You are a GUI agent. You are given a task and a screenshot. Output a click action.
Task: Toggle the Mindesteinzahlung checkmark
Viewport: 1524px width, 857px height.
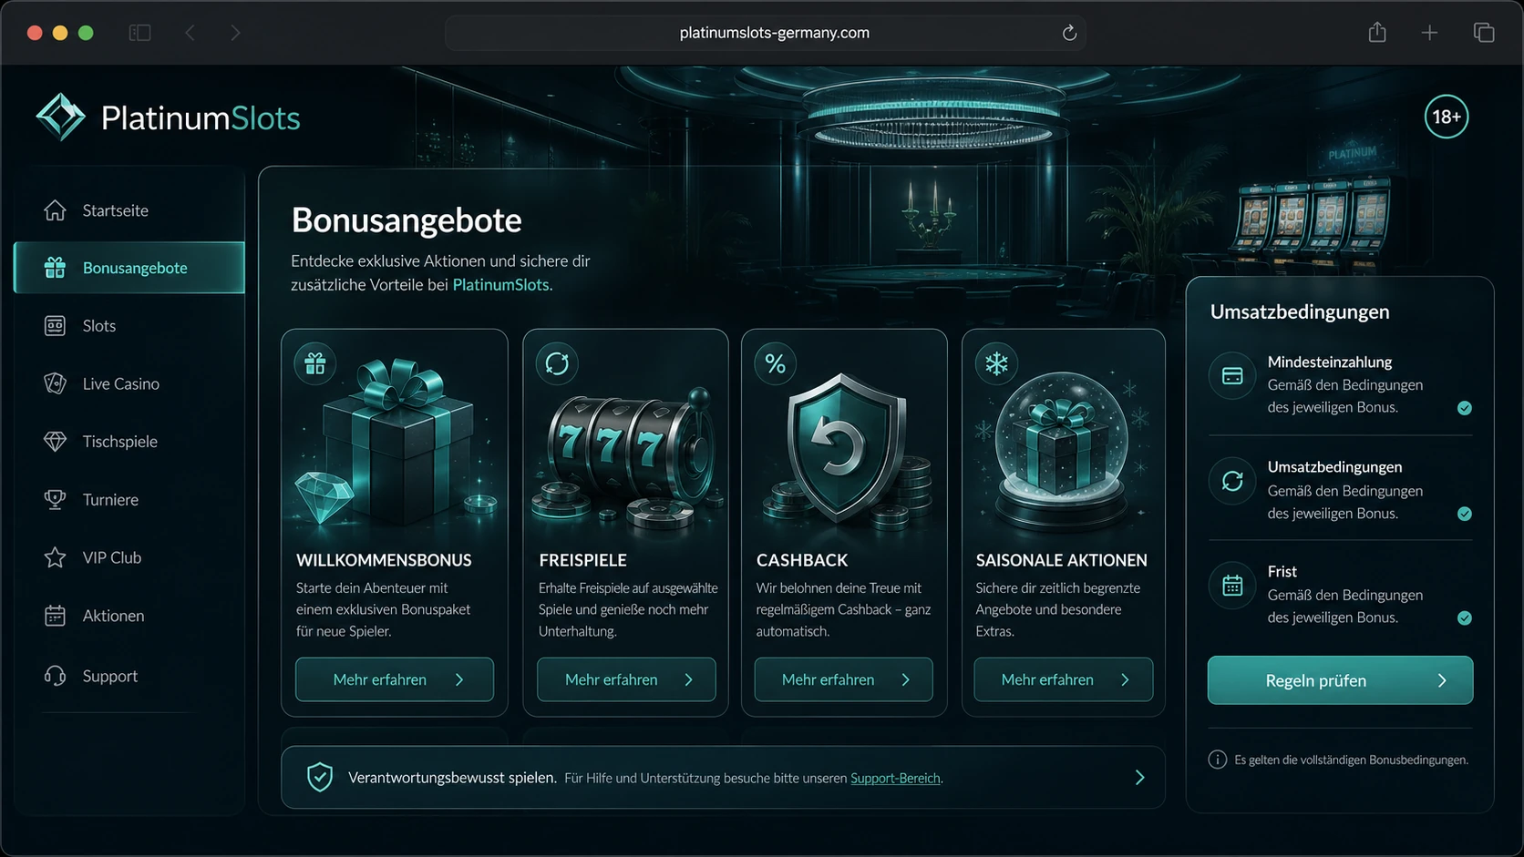[x=1465, y=408]
